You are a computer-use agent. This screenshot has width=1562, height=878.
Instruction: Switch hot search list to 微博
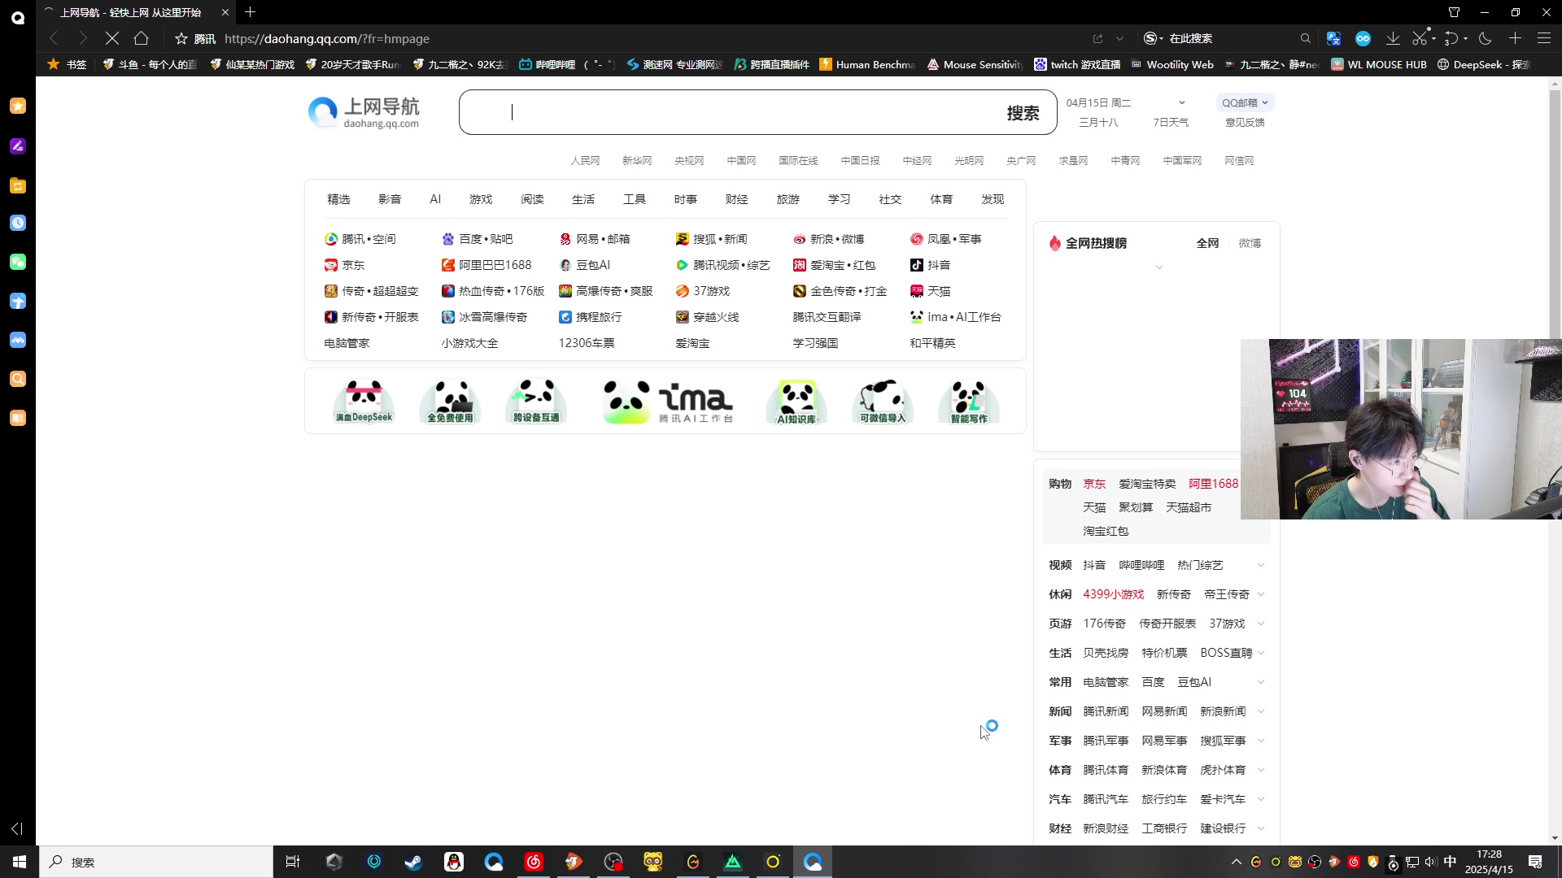pos(1250,243)
